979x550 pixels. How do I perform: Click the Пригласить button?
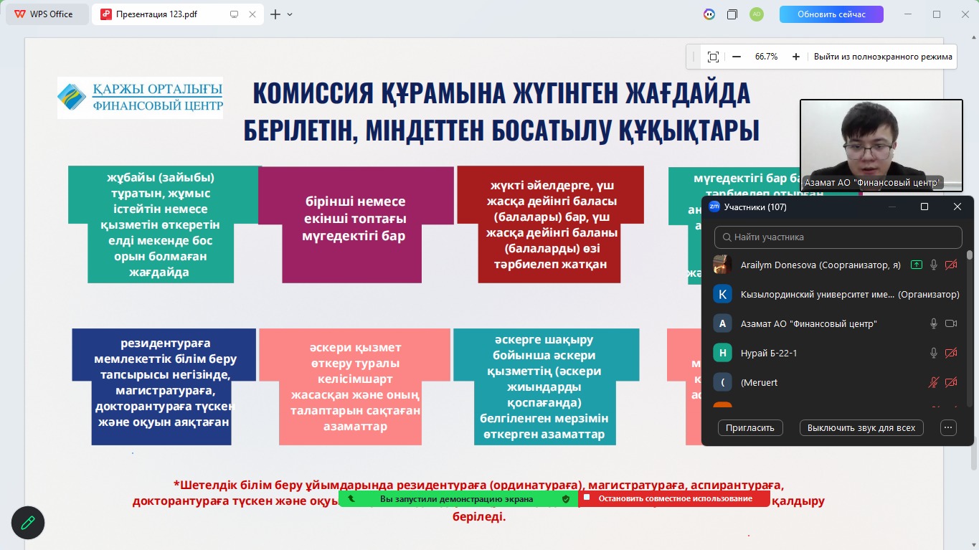tap(749, 427)
